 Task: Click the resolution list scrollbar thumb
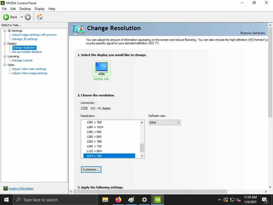coord(142,148)
